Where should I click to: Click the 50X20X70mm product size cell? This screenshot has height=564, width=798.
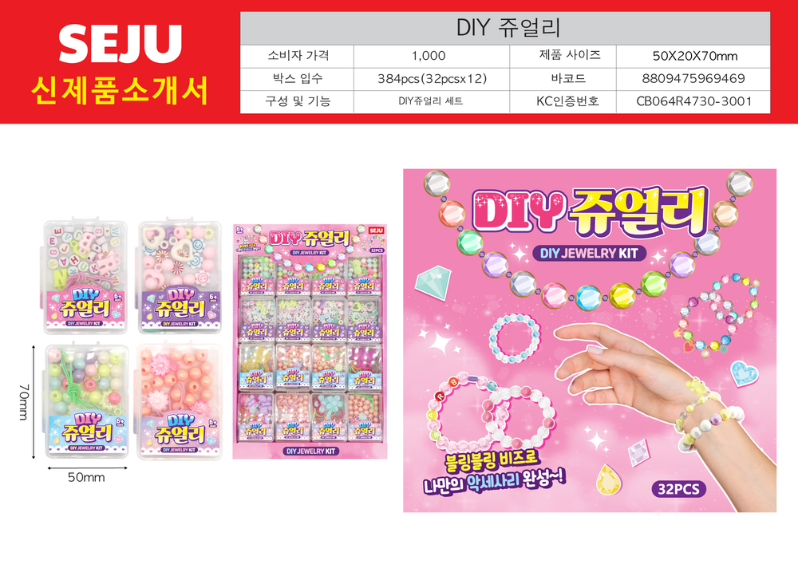click(x=693, y=56)
